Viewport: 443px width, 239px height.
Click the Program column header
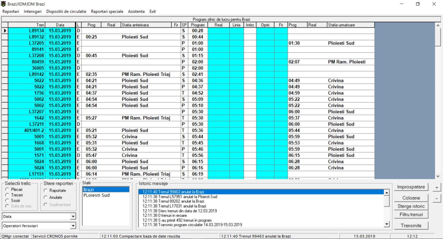(x=198, y=25)
